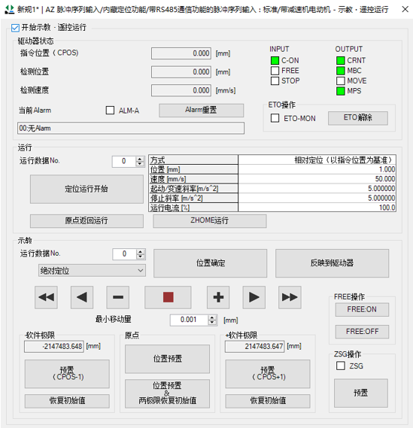Increase the 运行数据No. value in 运行 section
This screenshot has width=413, height=428.
tap(140, 159)
